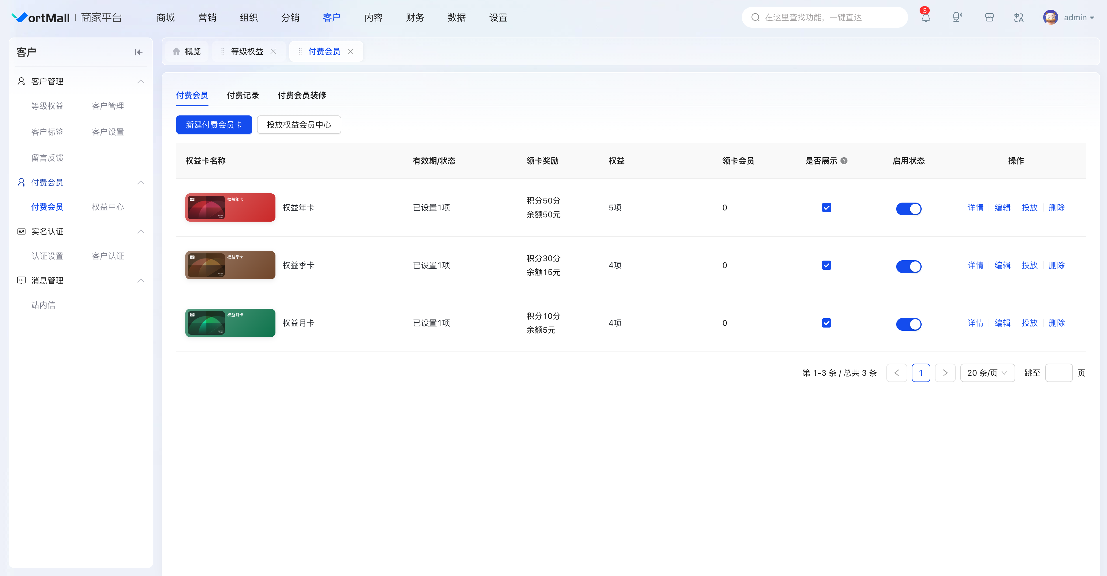Click the notification bell icon
1107x576 pixels.
926,17
